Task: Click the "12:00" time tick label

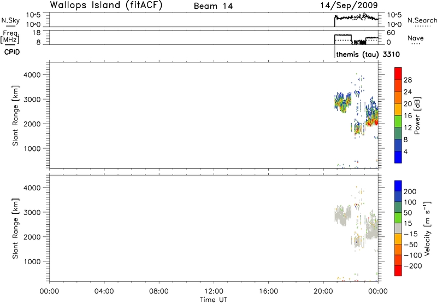Action: tap(214, 292)
